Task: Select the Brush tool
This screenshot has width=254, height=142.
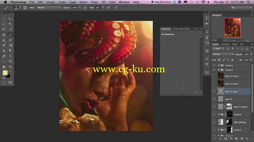Action: coord(10,35)
